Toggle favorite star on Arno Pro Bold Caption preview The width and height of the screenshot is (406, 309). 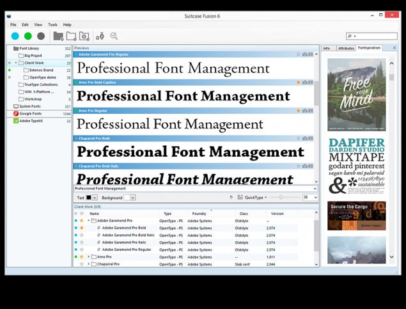tap(299, 83)
